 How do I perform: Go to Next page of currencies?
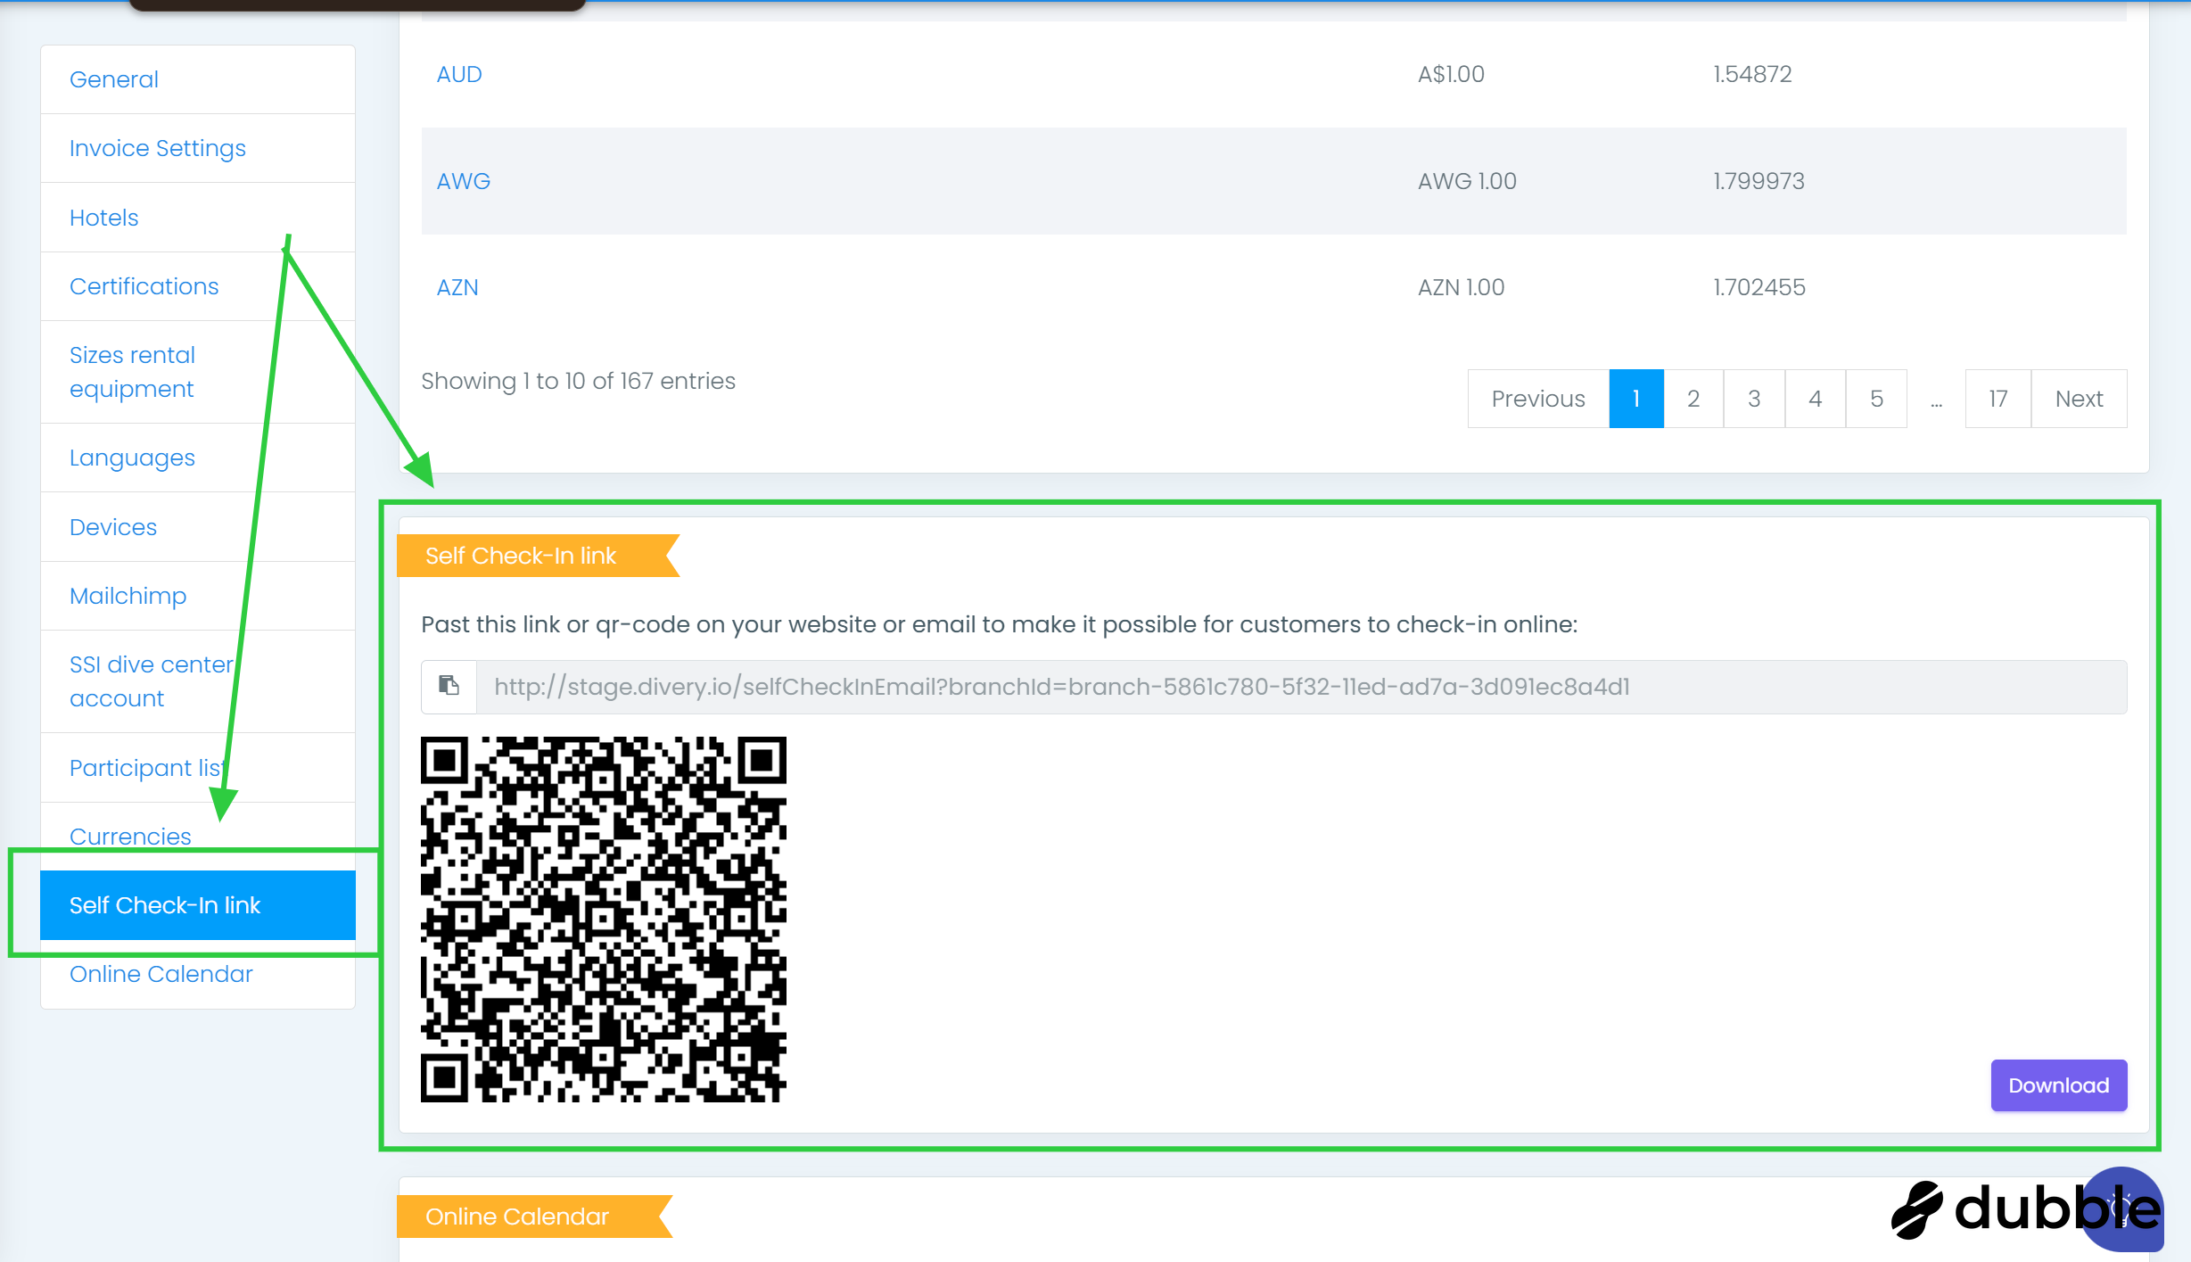pos(2078,399)
